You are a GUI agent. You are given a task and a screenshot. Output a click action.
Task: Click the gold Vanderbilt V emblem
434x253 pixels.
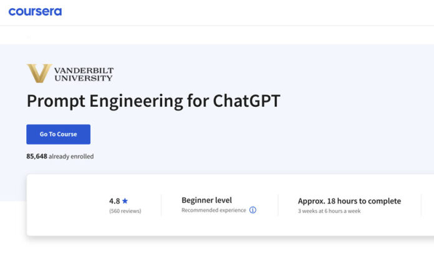[x=39, y=74]
